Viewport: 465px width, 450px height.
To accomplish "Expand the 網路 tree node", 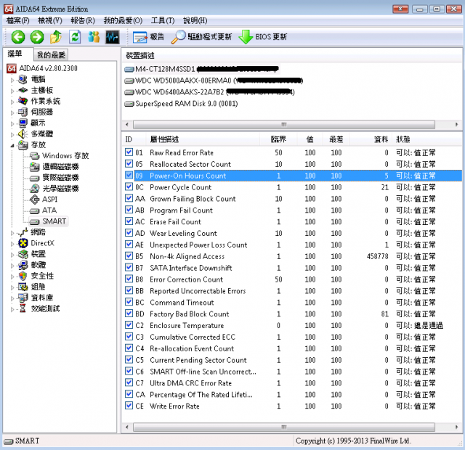I will [x=12, y=233].
